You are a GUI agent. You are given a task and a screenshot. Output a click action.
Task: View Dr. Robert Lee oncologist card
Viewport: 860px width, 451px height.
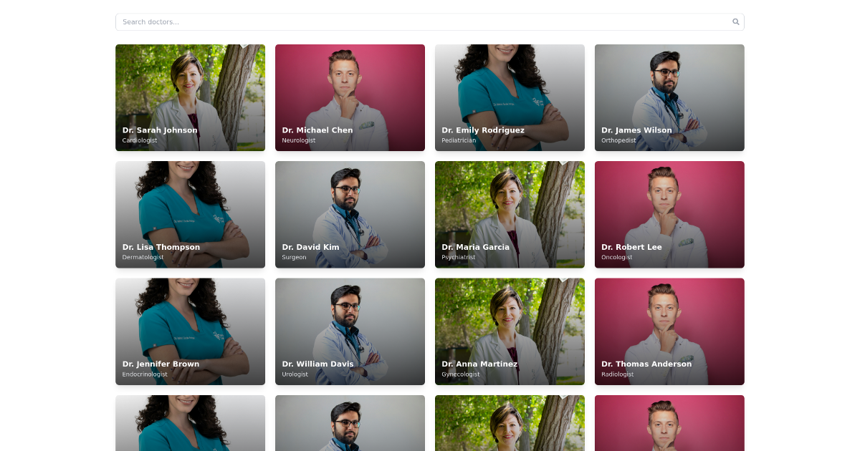click(669, 214)
